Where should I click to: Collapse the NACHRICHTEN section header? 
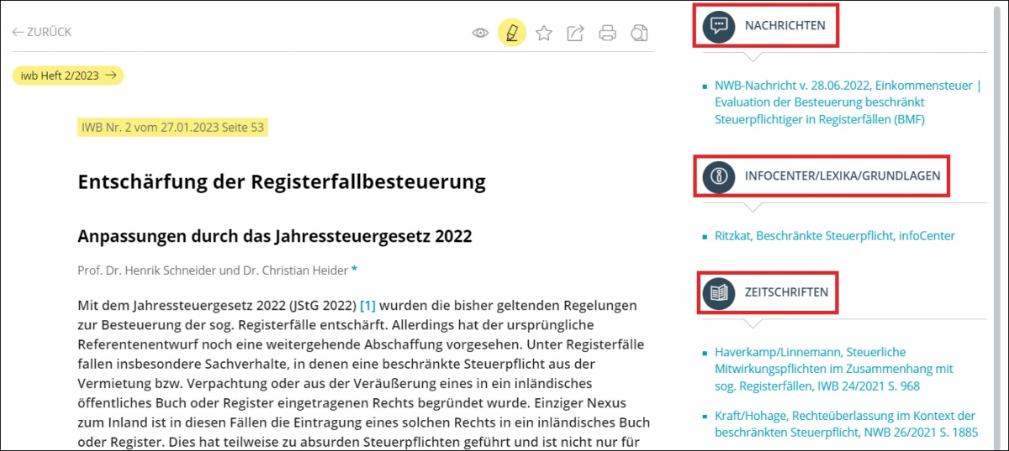(x=784, y=26)
